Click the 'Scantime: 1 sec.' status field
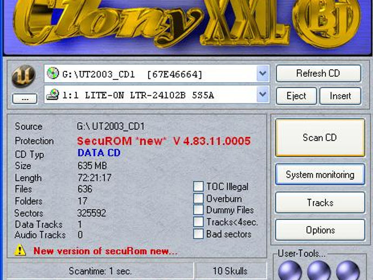This screenshot has width=373, height=280. [x=100, y=271]
